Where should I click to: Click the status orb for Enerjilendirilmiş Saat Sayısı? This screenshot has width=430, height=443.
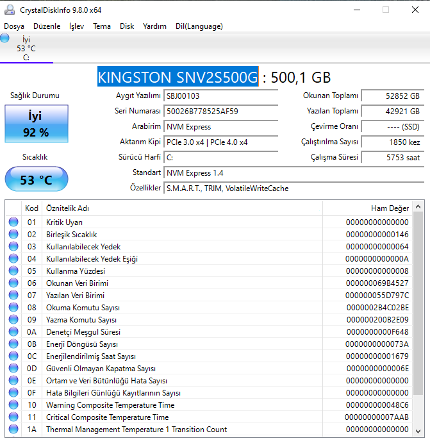point(13,356)
